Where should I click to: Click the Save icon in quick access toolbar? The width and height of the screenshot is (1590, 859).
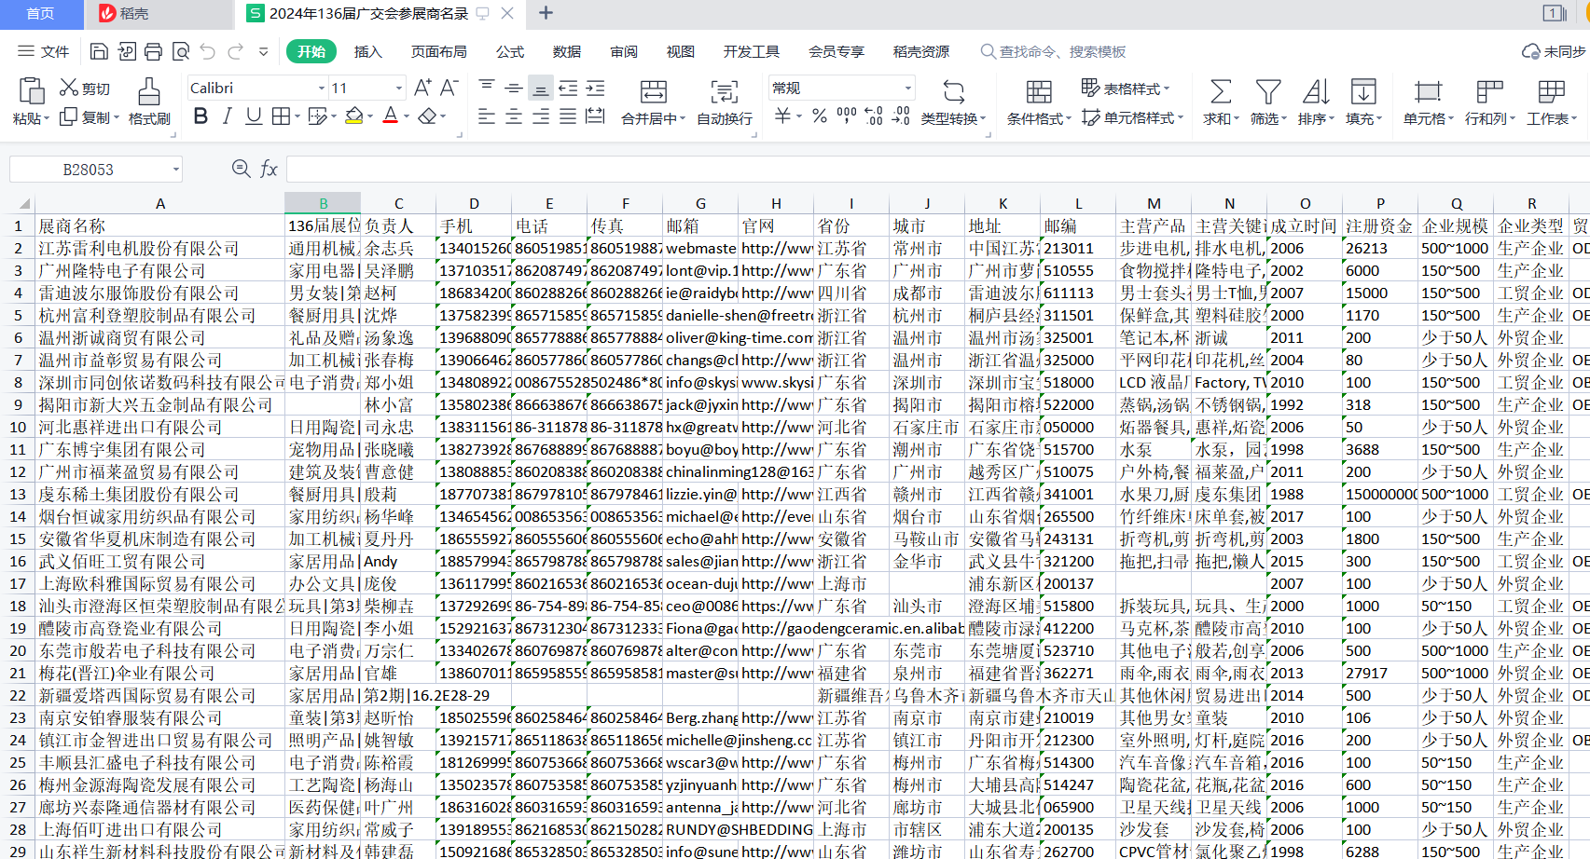pos(99,51)
